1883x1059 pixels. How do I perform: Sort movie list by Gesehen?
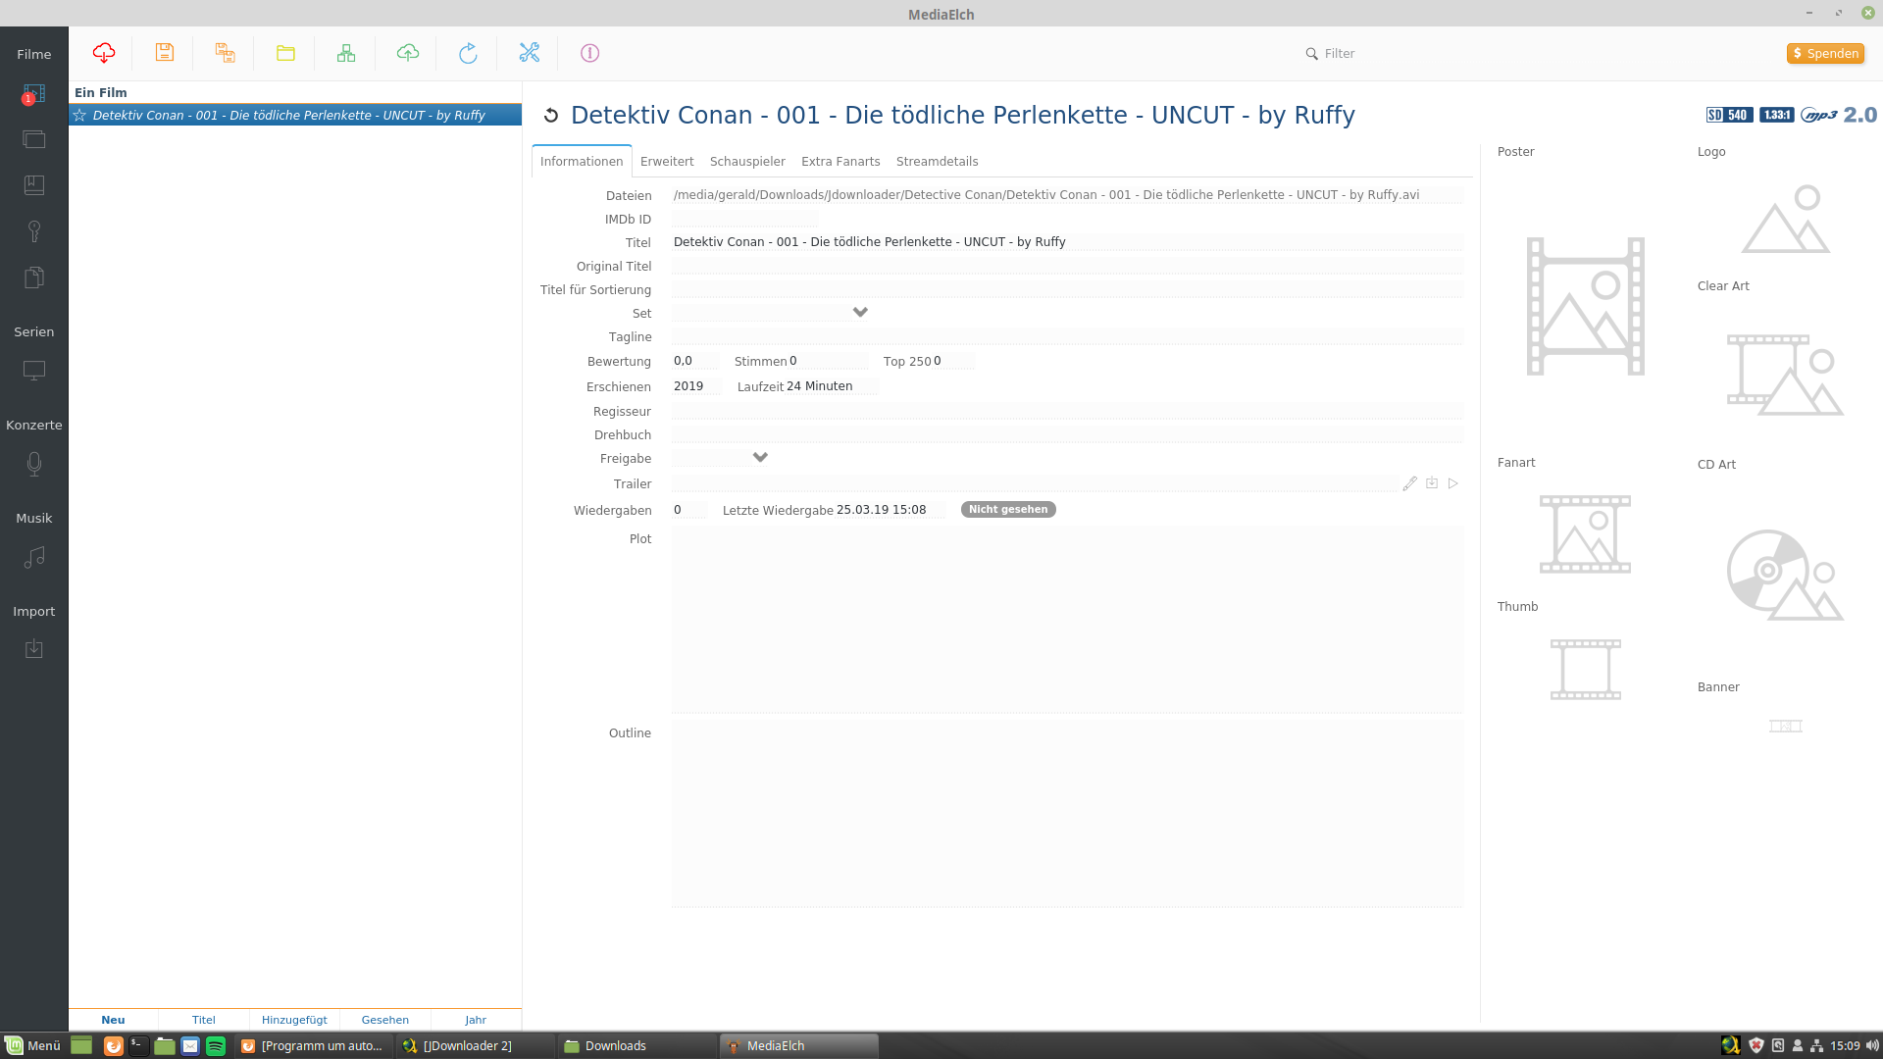385,1020
